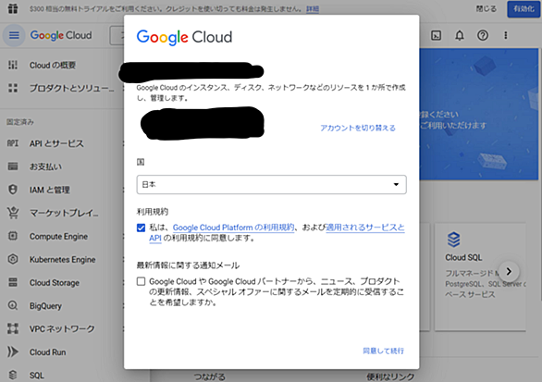
Task: Open お支払い menu item
Action: tap(45, 166)
